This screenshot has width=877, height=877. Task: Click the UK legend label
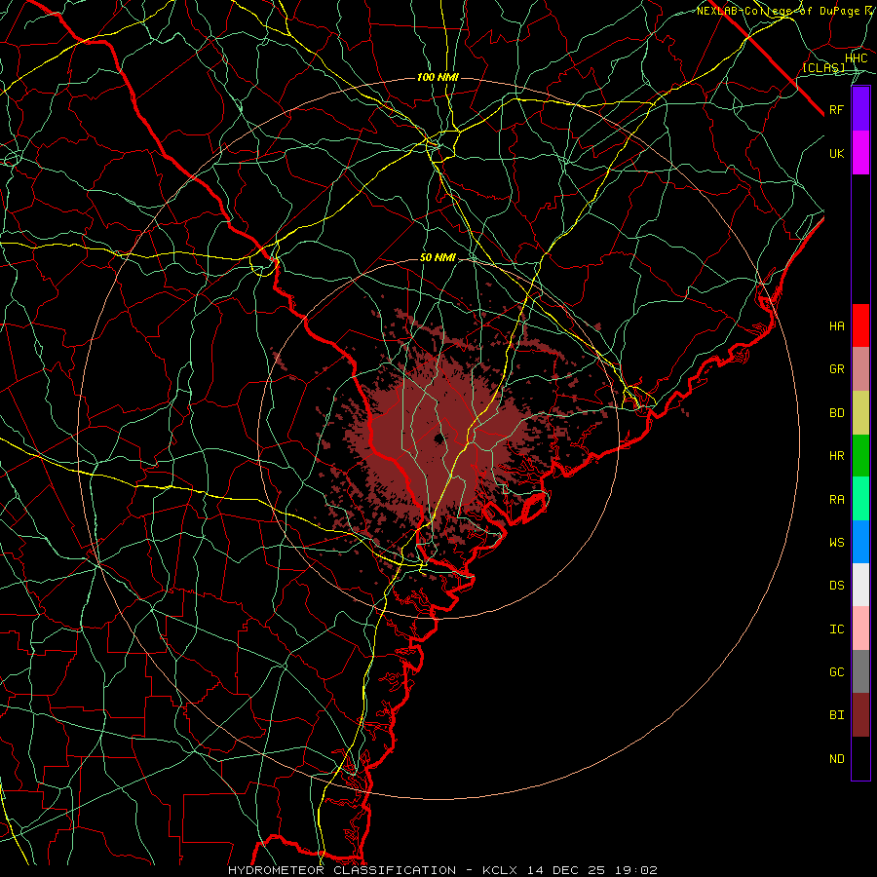point(837,153)
